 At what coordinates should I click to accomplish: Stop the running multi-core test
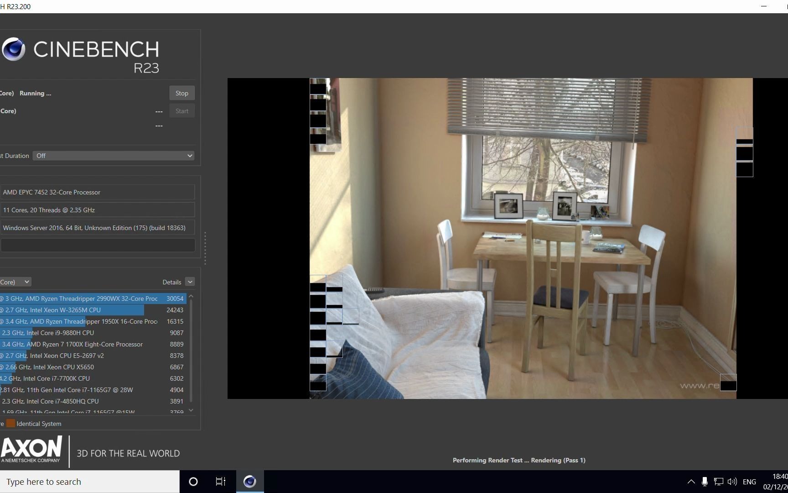pyautogui.click(x=181, y=93)
